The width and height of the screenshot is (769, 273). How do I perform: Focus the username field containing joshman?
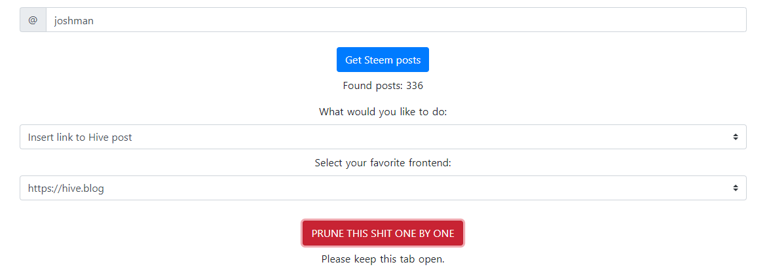[396, 20]
